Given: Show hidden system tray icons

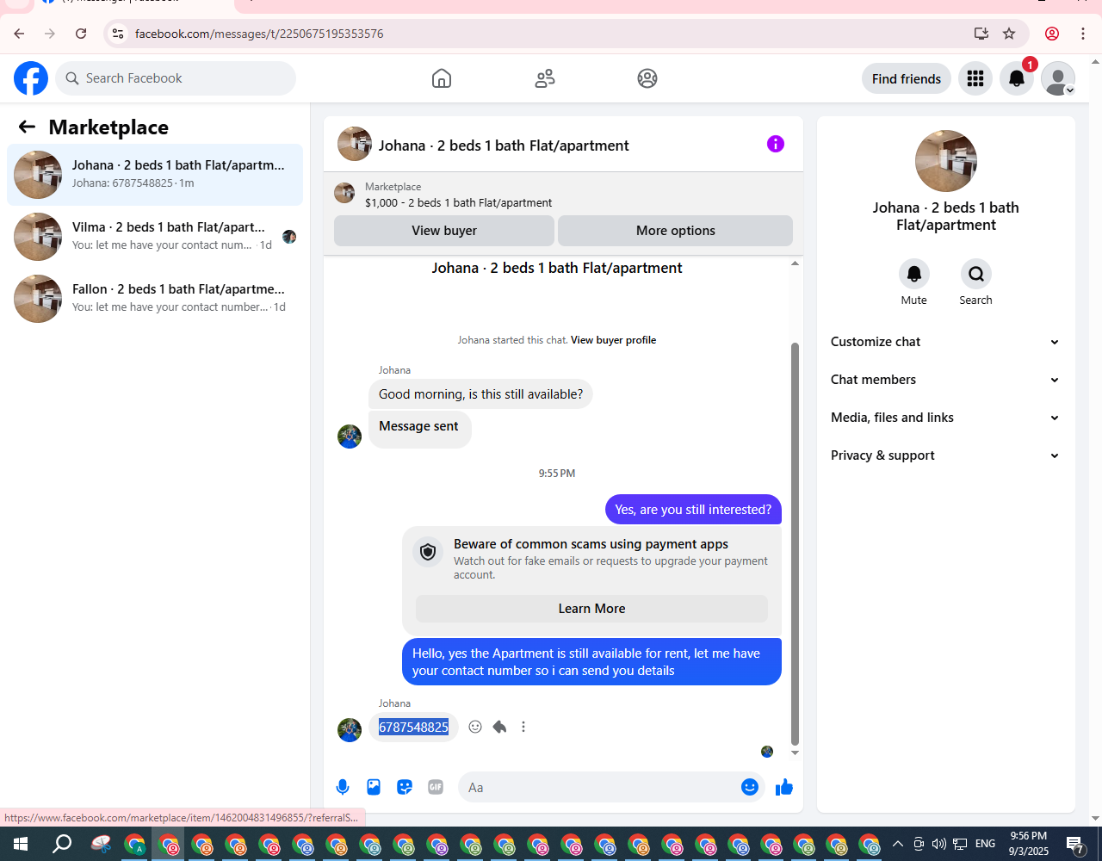Looking at the screenshot, I should click(x=897, y=844).
